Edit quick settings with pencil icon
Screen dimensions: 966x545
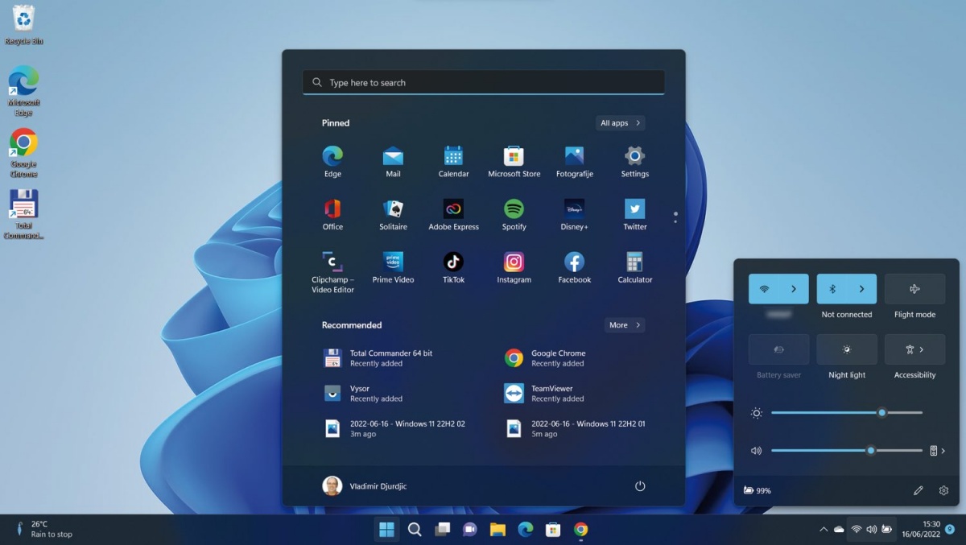tap(919, 490)
